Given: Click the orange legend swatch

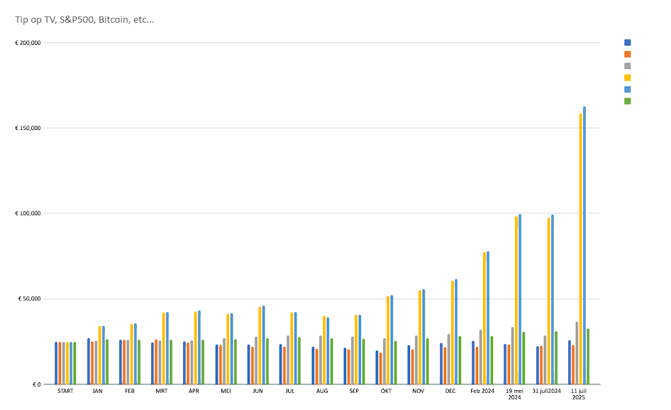Looking at the screenshot, I should (627, 55).
